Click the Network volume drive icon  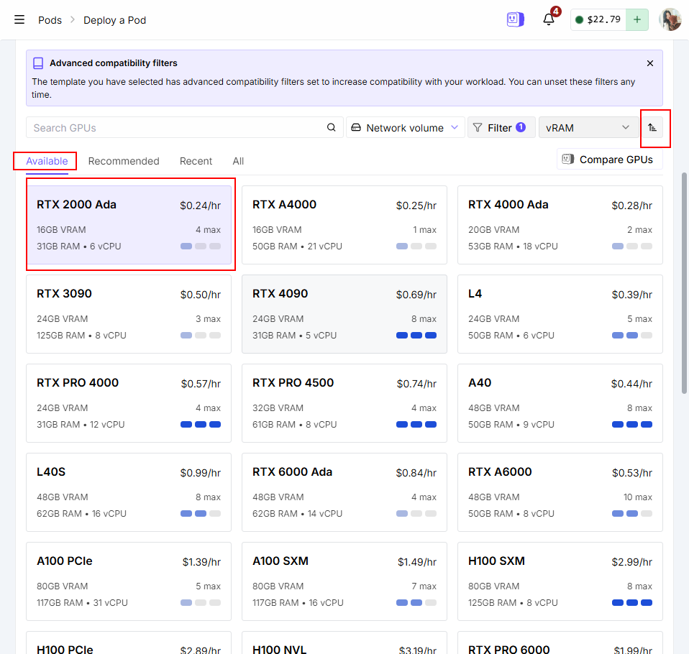[356, 127]
